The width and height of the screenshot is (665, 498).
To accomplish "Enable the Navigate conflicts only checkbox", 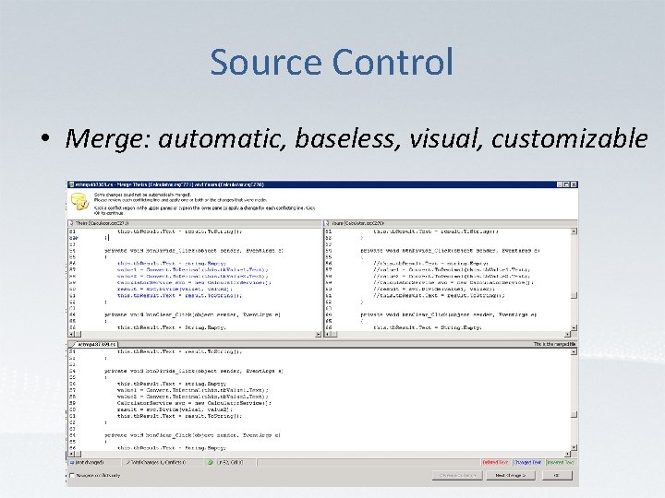I will (x=72, y=476).
